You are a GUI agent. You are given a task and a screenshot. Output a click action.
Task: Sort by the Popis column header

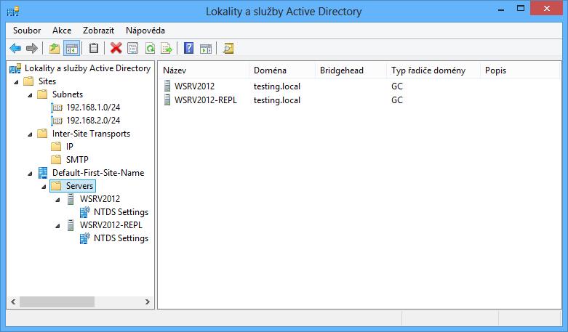[520, 70]
